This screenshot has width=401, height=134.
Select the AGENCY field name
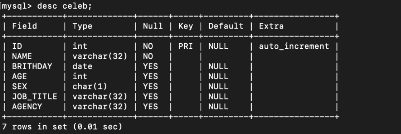coord(27,106)
